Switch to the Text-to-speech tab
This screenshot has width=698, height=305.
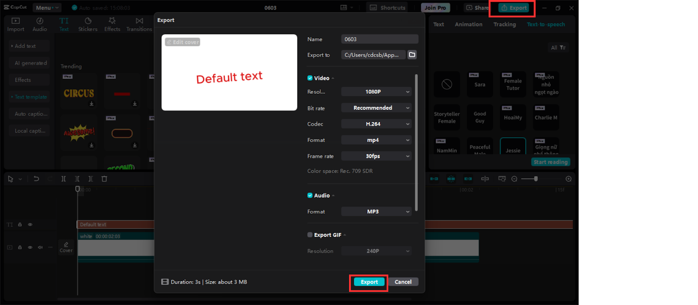(x=546, y=24)
